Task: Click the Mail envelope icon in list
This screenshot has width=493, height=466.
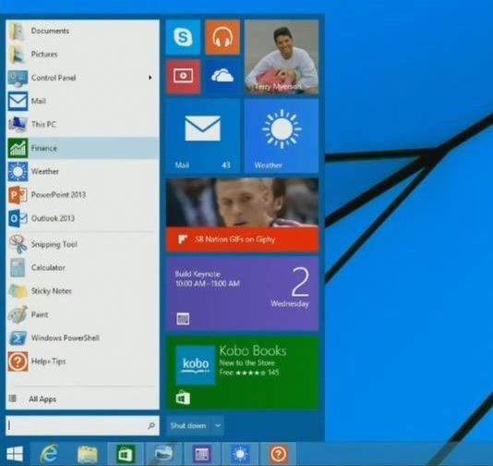Action: click(x=18, y=101)
